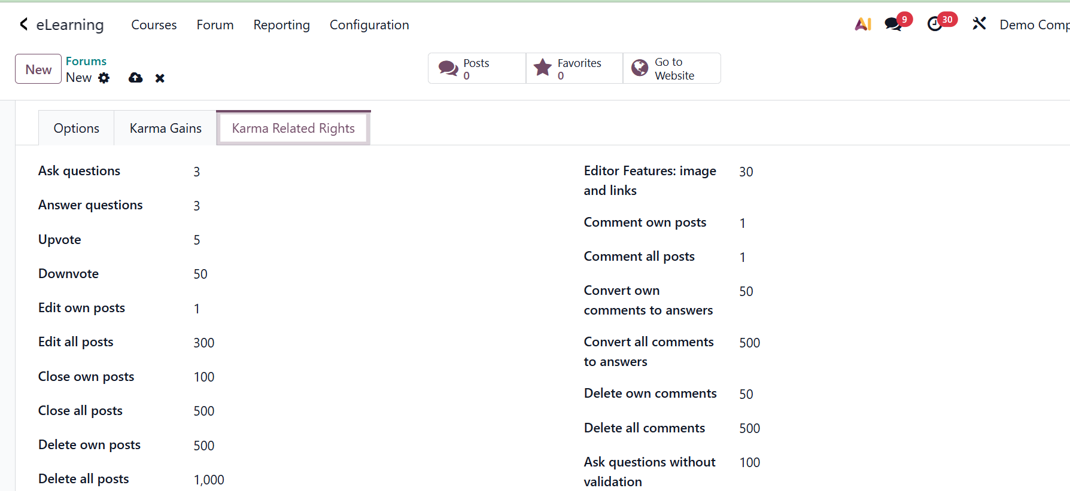Open the Configuration menu
Viewport: 1070px width, 491px height.
369,25
